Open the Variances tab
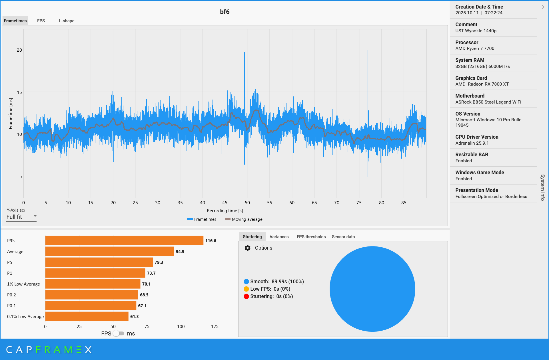The height and width of the screenshot is (360, 549). click(x=279, y=237)
